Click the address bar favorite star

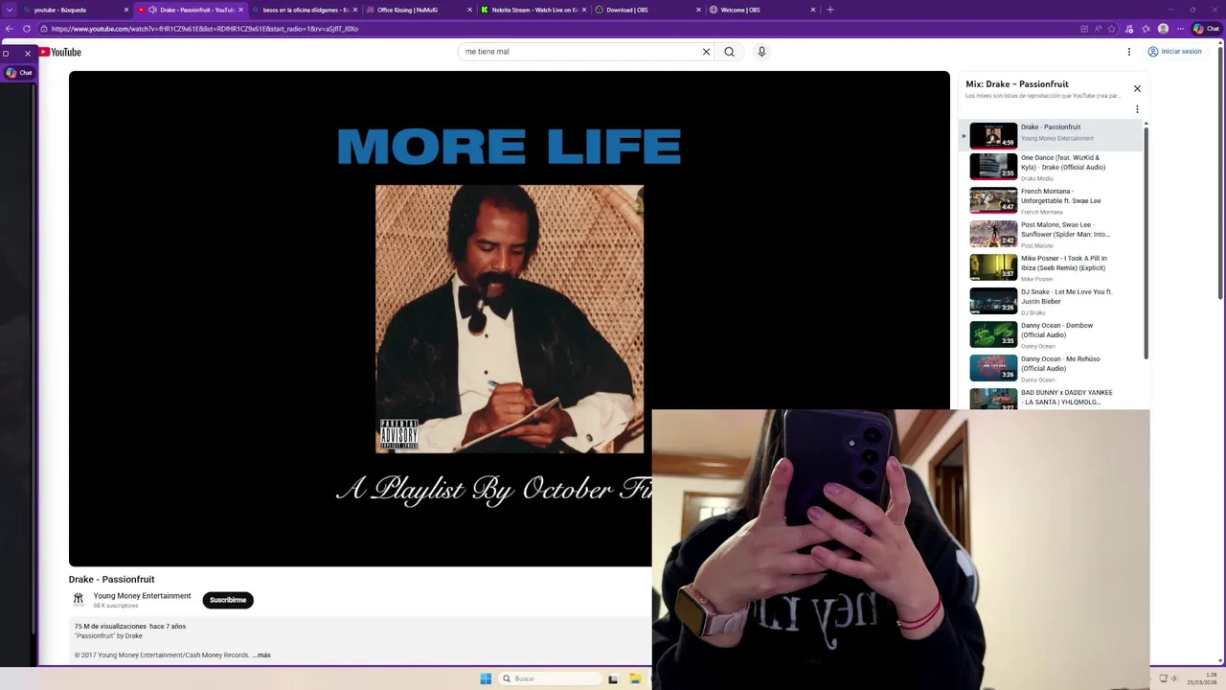click(1112, 29)
